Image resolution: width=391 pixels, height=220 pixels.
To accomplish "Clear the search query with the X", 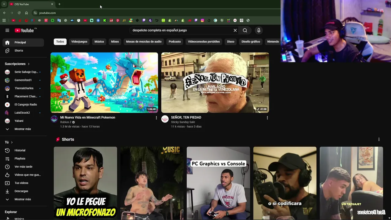I will pyautogui.click(x=235, y=30).
